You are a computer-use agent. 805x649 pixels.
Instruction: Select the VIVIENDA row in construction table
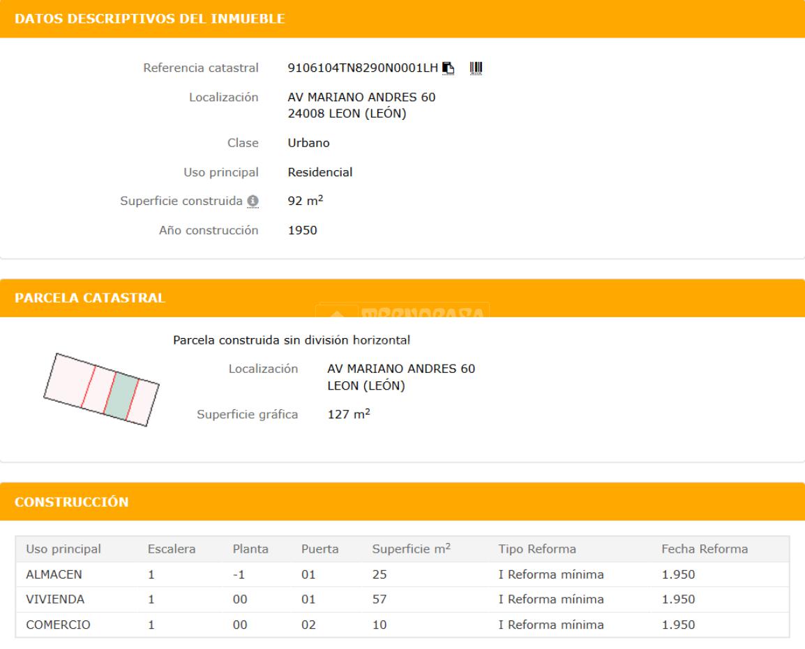pyautogui.click(x=51, y=600)
